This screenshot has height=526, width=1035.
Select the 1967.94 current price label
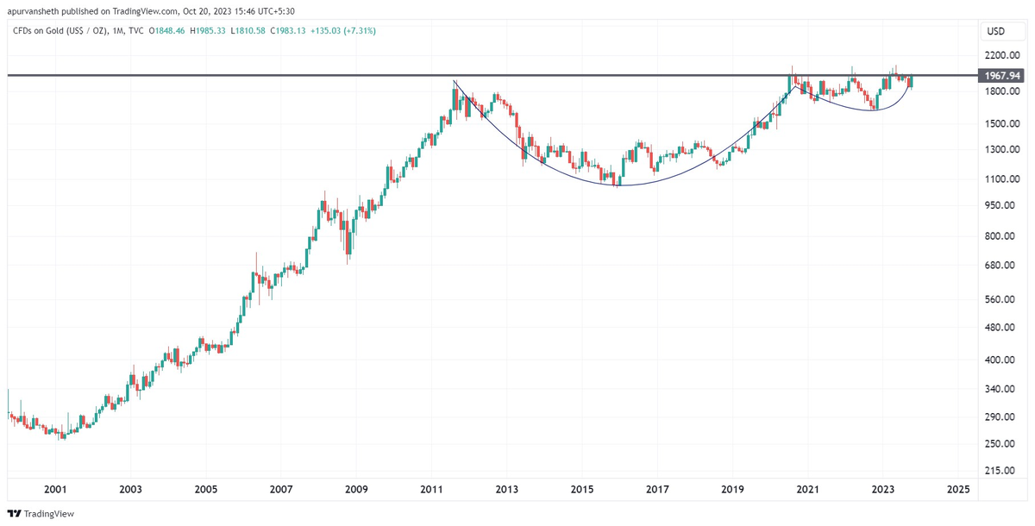point(1002,76)
